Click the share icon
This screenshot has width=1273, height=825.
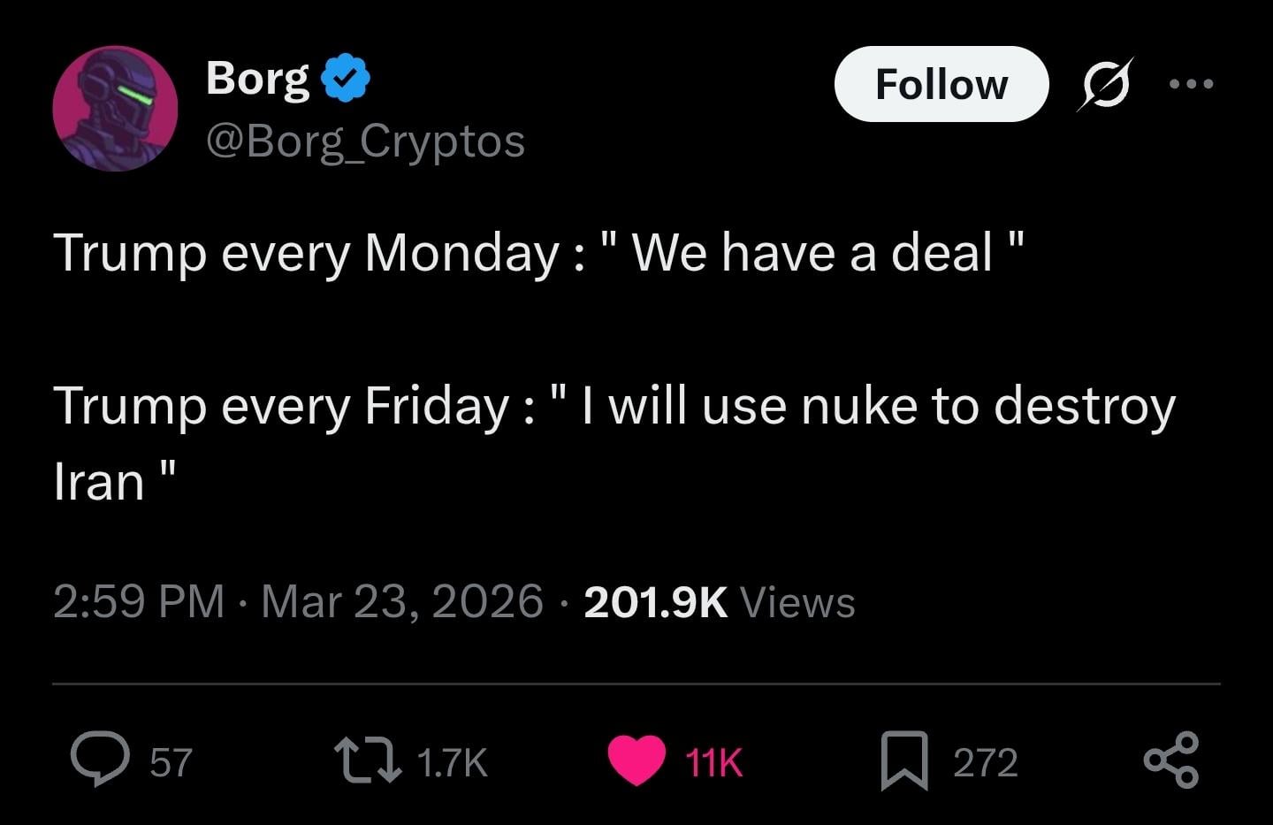(x=1171, y=760)
